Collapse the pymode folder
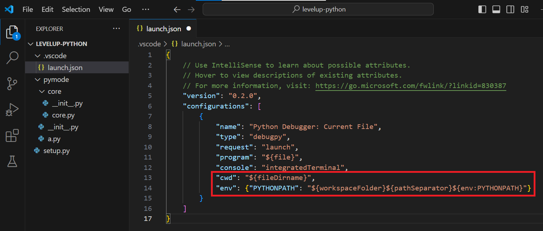The width and height of the screenshot is (543, 231). [77, 80]
